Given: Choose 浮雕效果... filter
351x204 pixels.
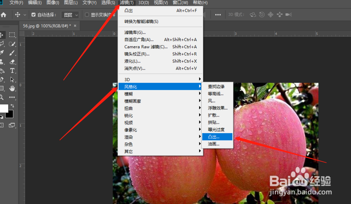Looking at the screenshot, I should [x=217, y=108].
